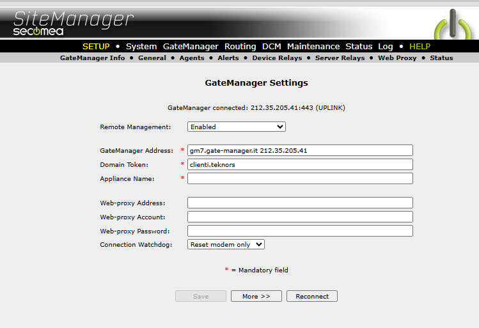
Task: Open the Maintenance menu
Action: [313, 47]
